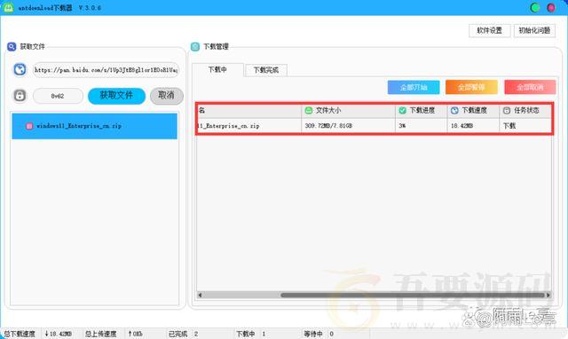
Task: Click the orange 全部暂停 pause all button
Action: pyautogui.click(x=471, y=87)
